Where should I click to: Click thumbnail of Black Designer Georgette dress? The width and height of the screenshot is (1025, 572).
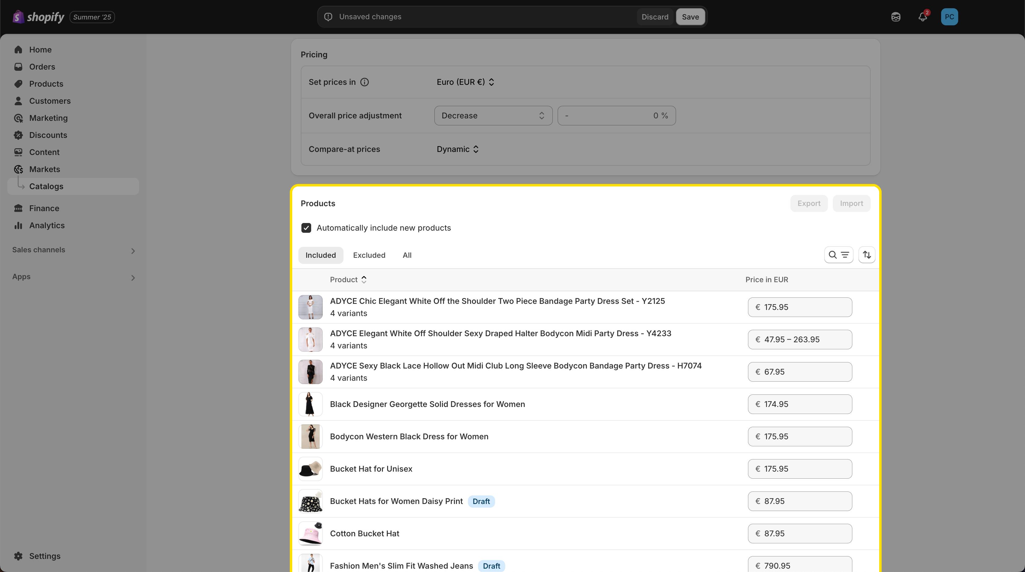coord(310,404)
